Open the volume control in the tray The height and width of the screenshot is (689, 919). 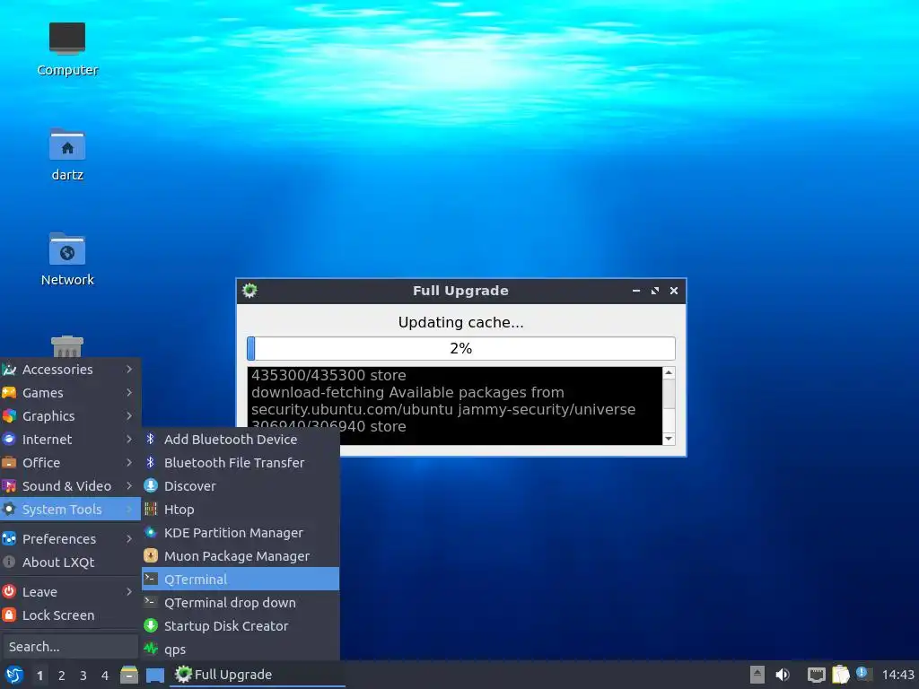[x=783, y=675]
